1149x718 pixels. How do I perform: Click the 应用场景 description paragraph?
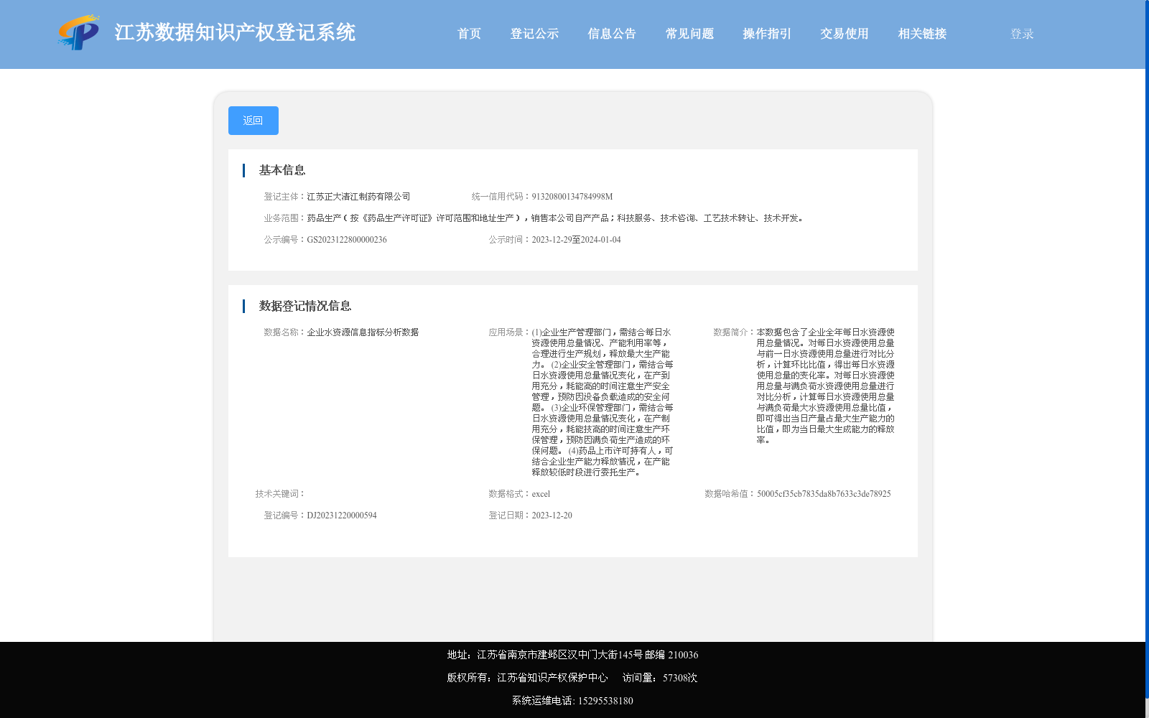tap(603, 402)
